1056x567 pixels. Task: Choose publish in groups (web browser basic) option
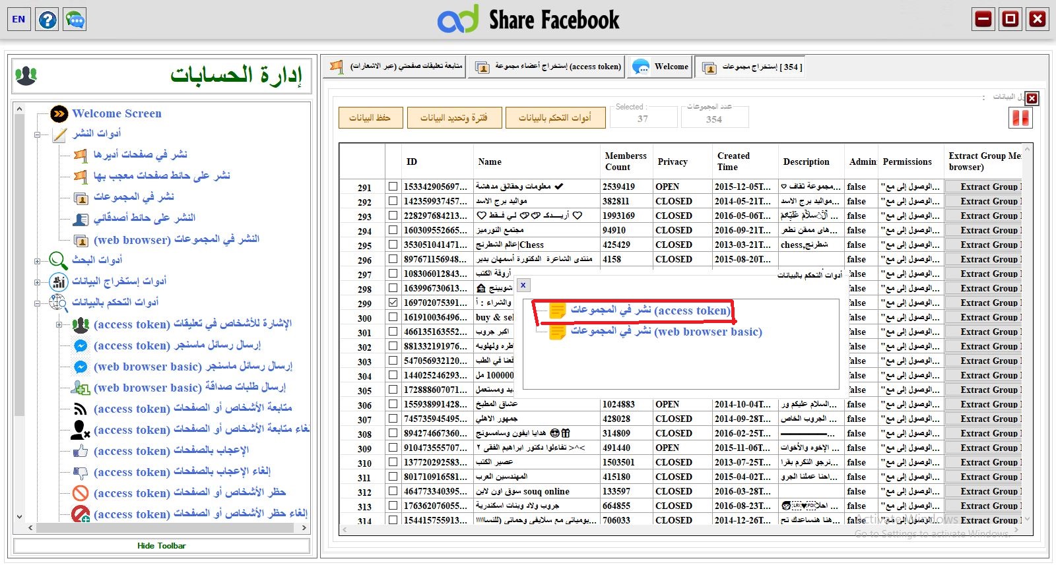click(666, 332)
